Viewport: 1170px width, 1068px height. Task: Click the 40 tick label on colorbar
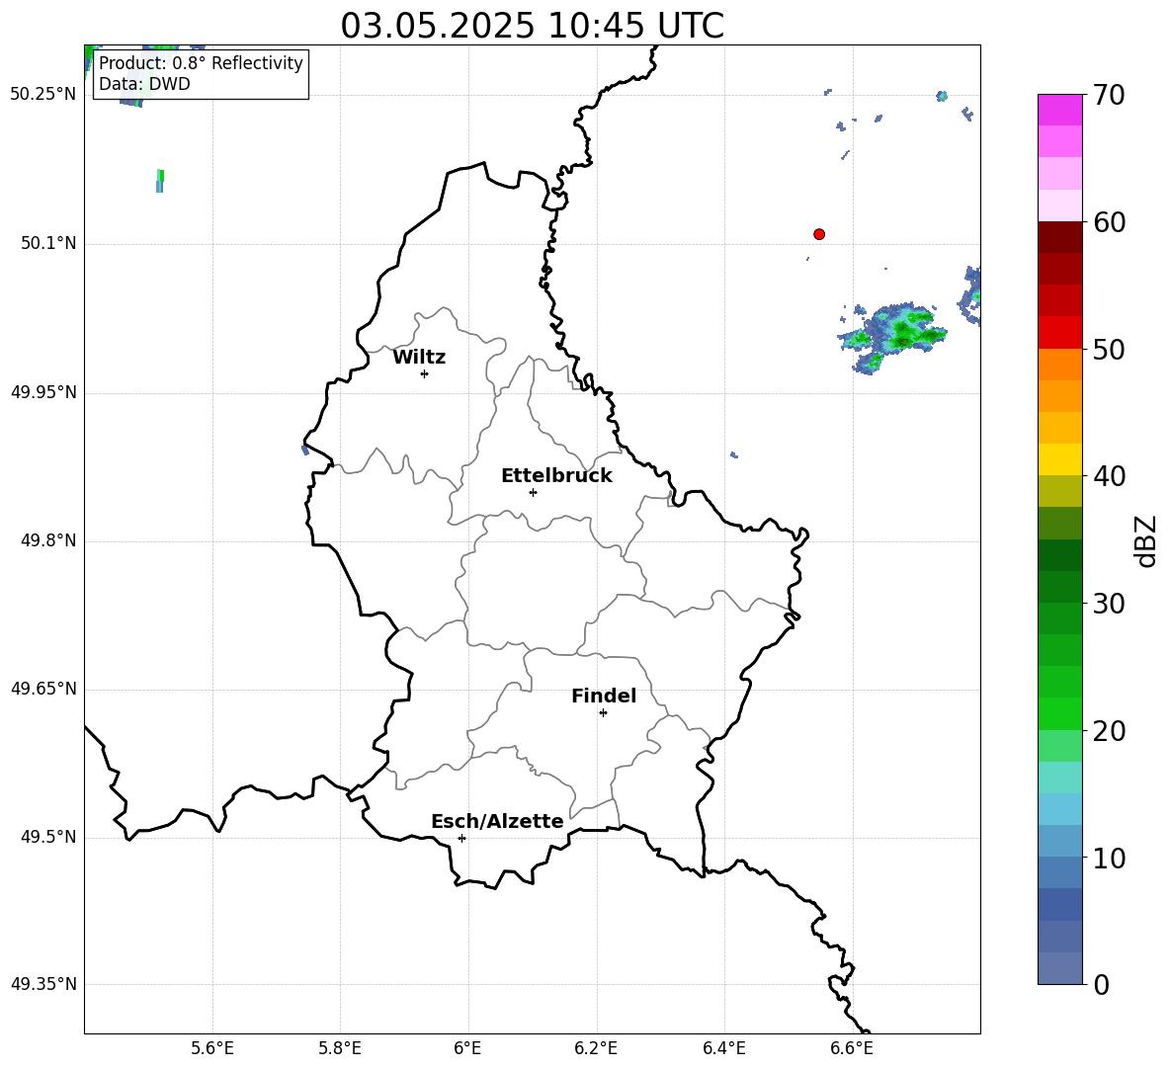pyautogui.click(x=1109, y=476)
